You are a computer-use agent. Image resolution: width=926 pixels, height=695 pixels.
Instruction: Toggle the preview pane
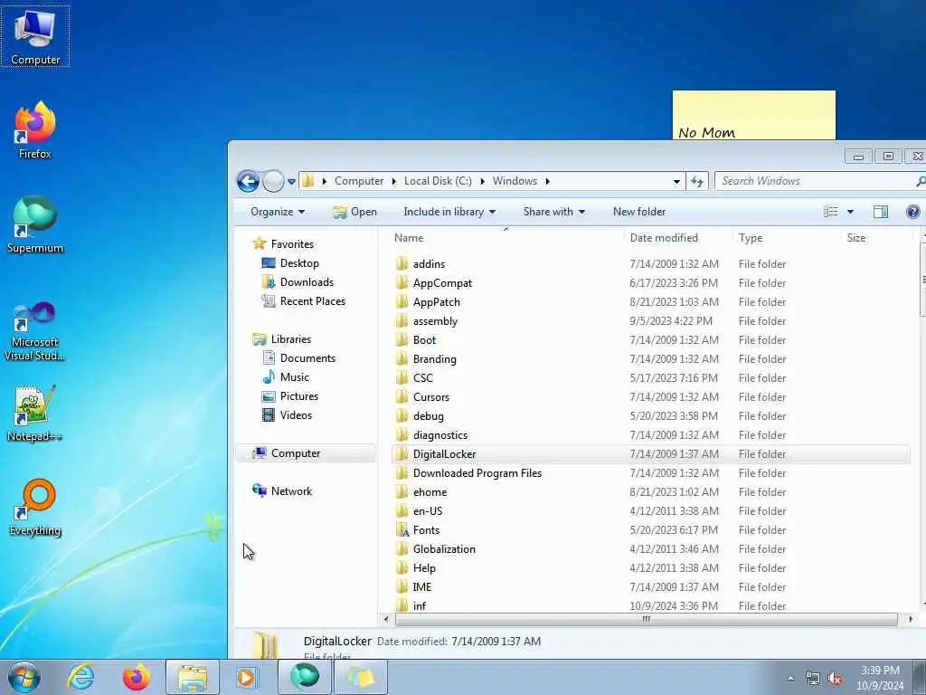click(881, 212)
